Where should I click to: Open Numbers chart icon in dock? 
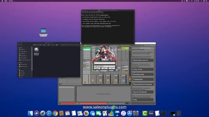(111, 113)
